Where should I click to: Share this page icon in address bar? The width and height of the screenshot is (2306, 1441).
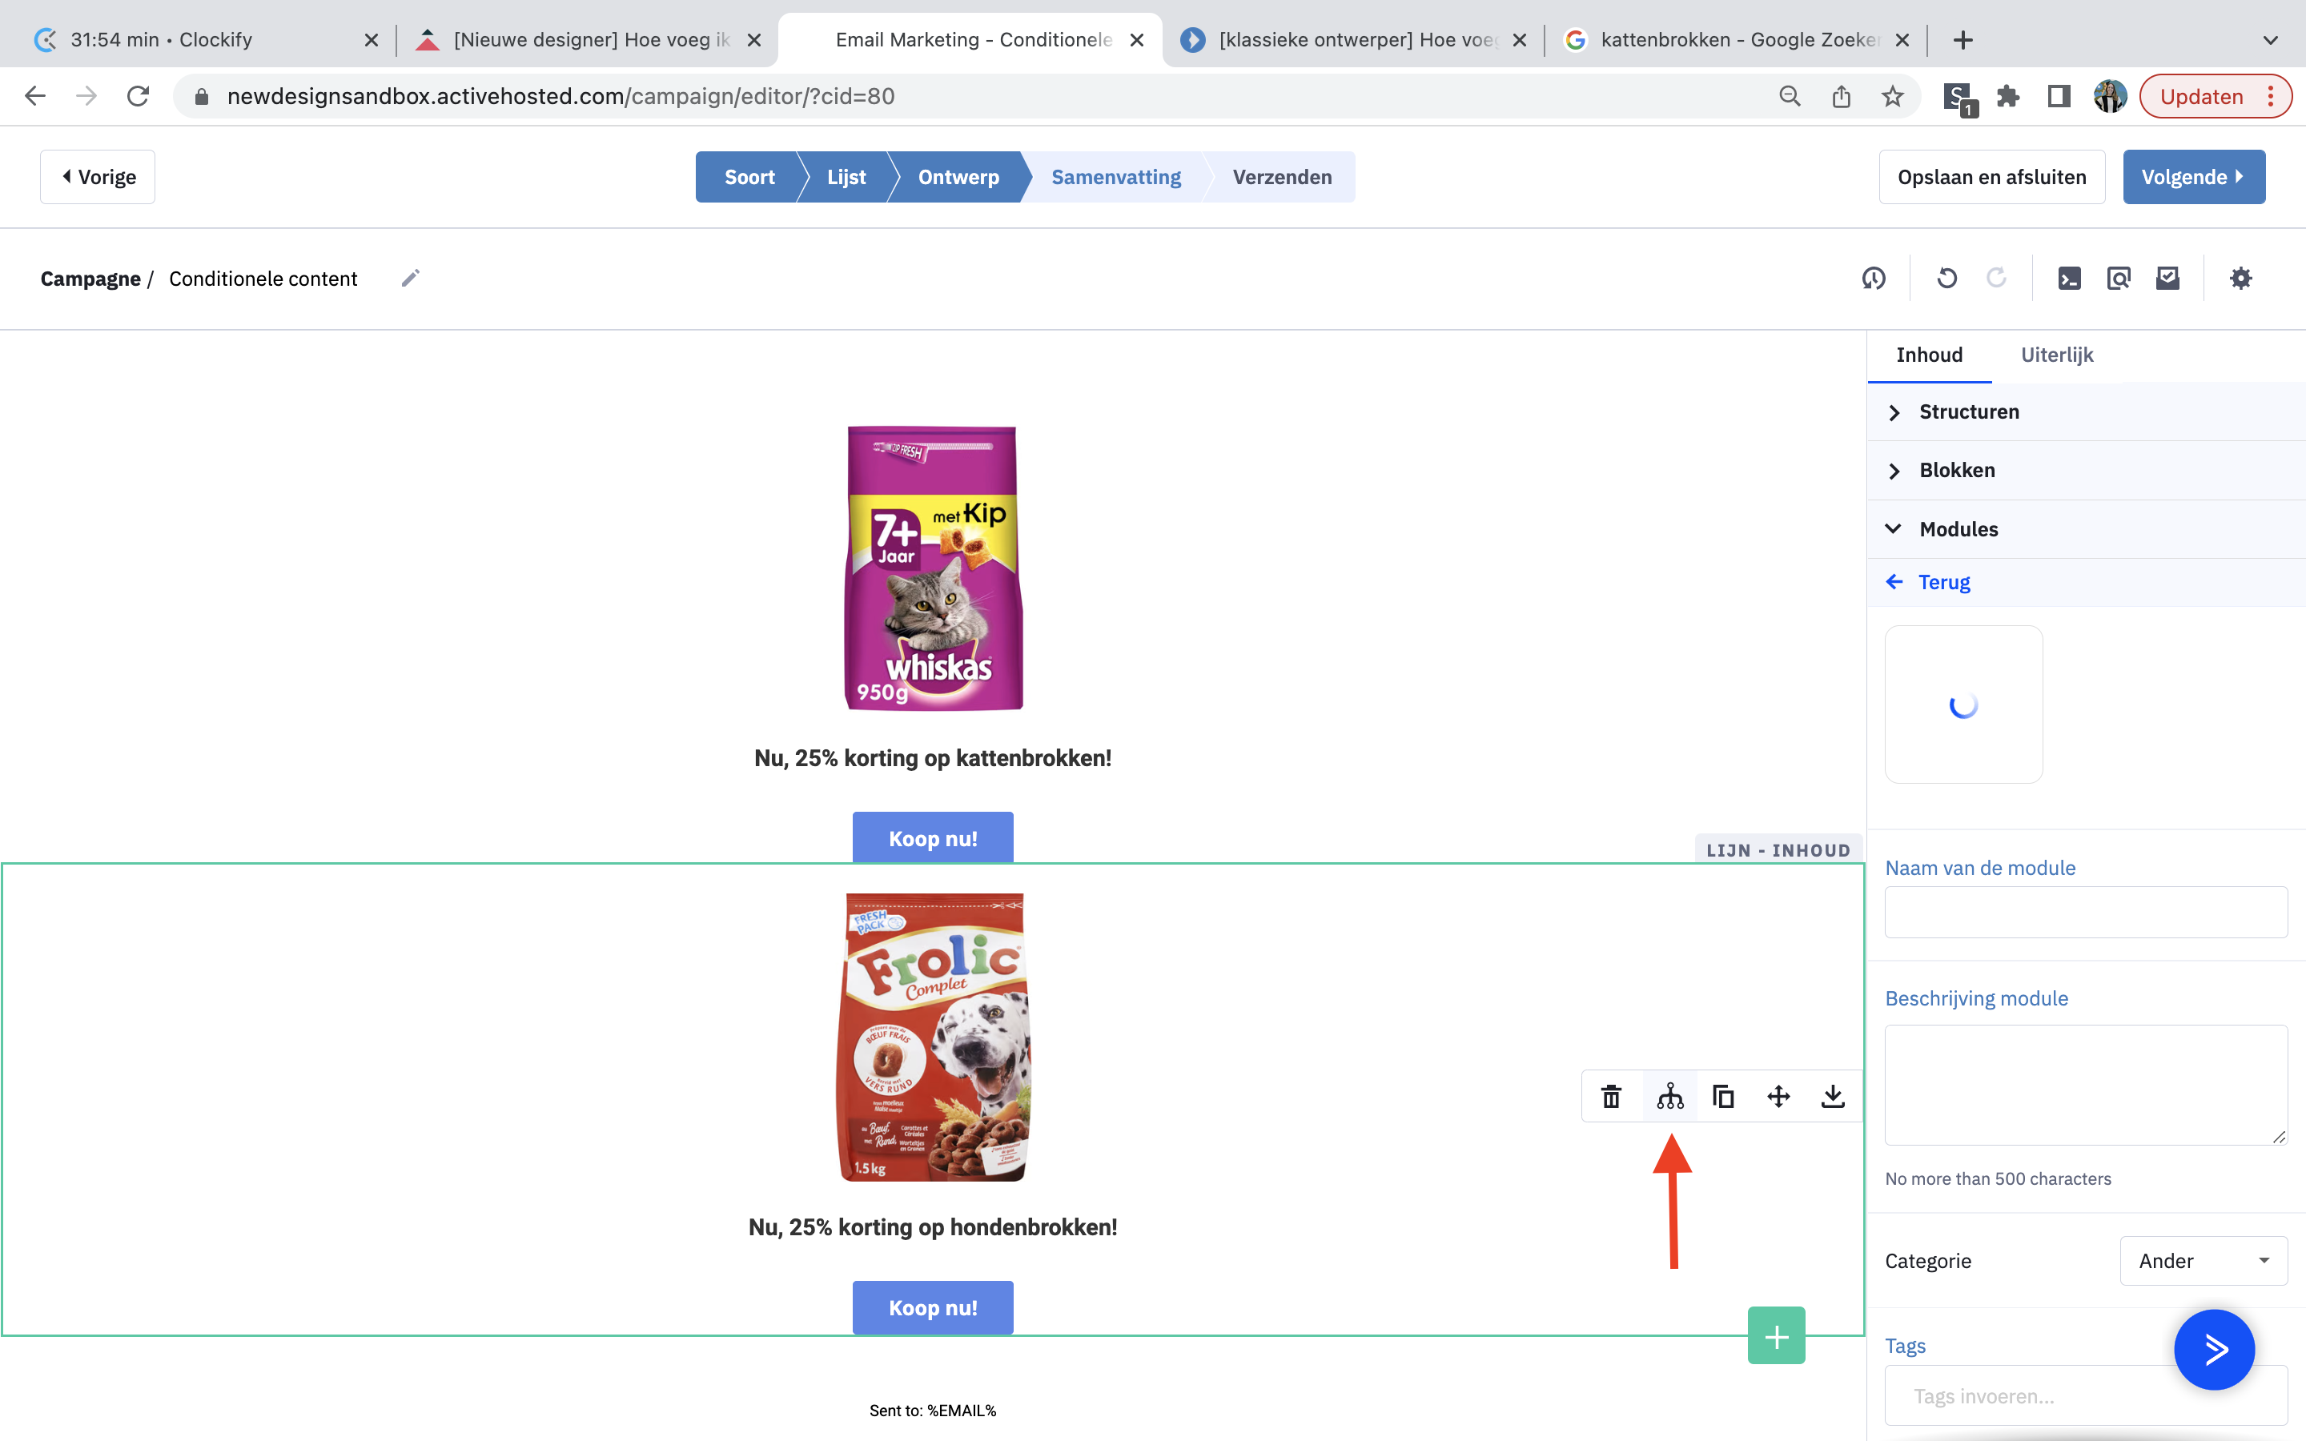(1841, 96)
